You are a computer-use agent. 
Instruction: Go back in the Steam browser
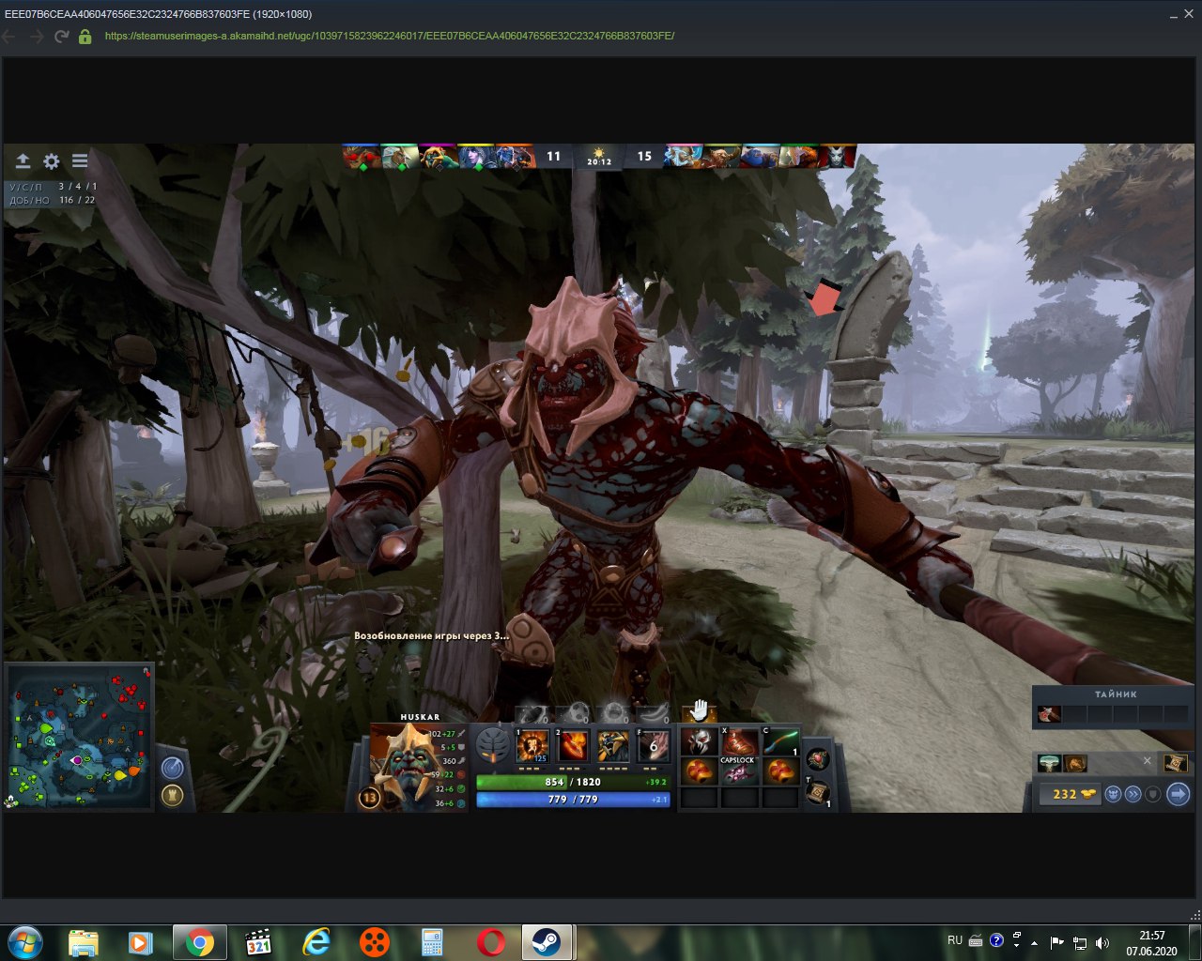point(10,36)
